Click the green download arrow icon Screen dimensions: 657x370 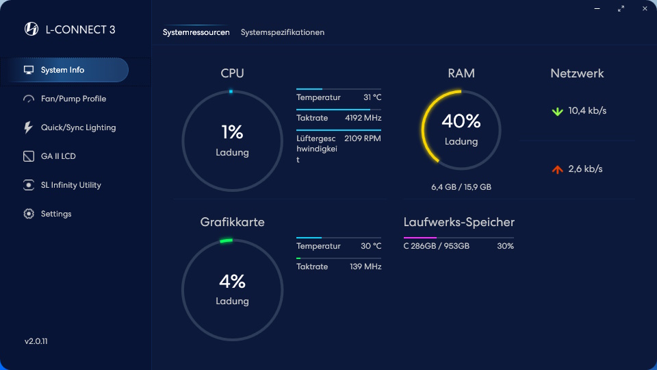[557, 111]
